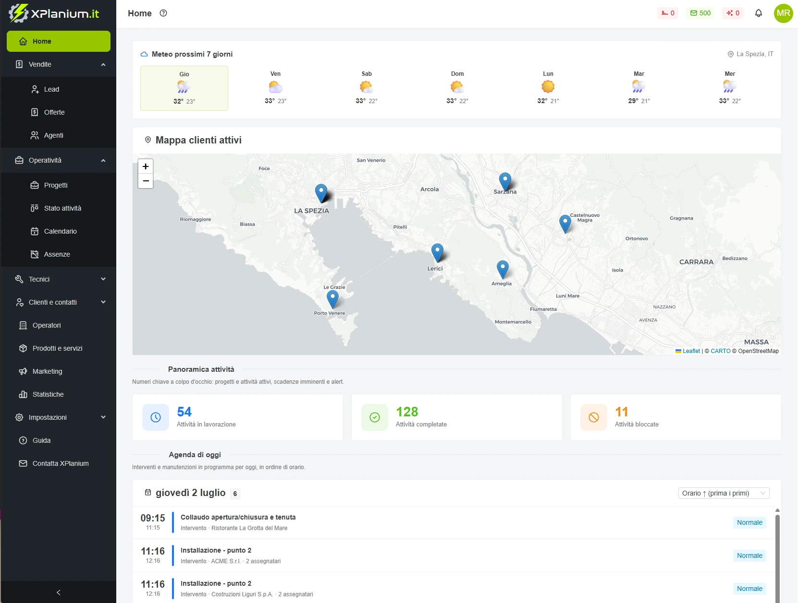The image size is (798, 603).
Task: Open Prodotti e servizi in the sidebar
Action: [59, 348]
